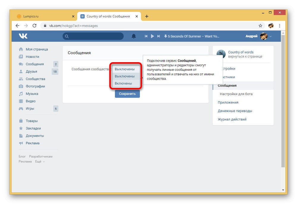The image size is (297, 204).
Task: Go forward in browser history
Action: point(26,26)
